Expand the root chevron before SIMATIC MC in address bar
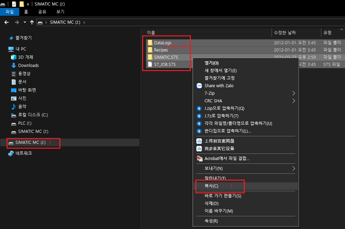The width and height of the screenshot is (345, 229). [x=46, y=22]
